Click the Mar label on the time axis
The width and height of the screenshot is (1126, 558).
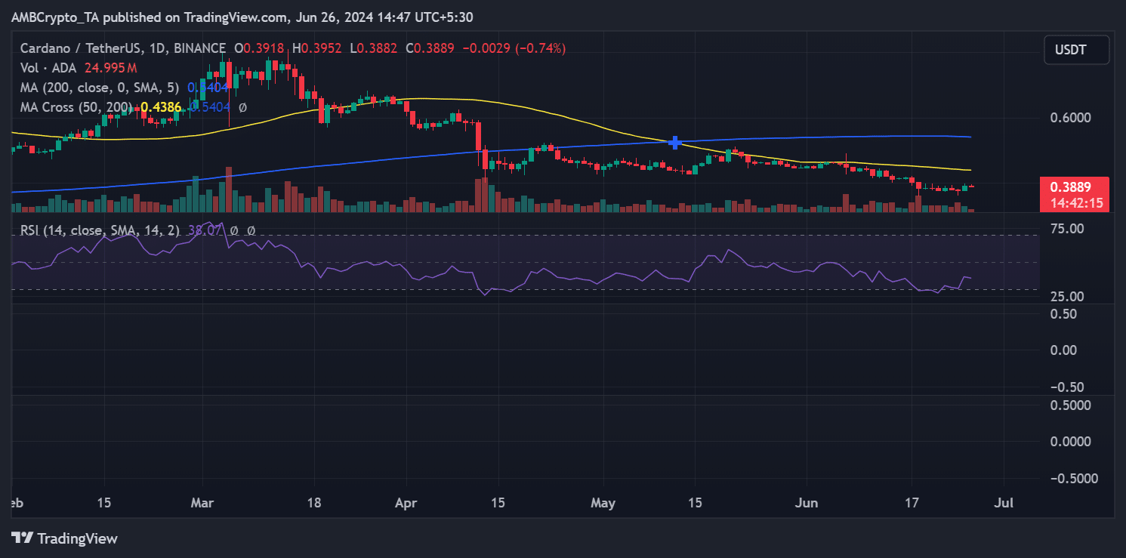[x=203, y=502]
